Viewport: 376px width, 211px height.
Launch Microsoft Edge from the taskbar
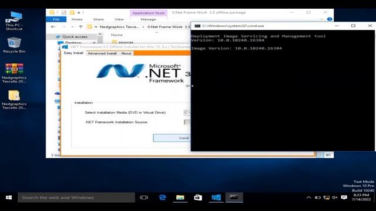coord(162,198)
